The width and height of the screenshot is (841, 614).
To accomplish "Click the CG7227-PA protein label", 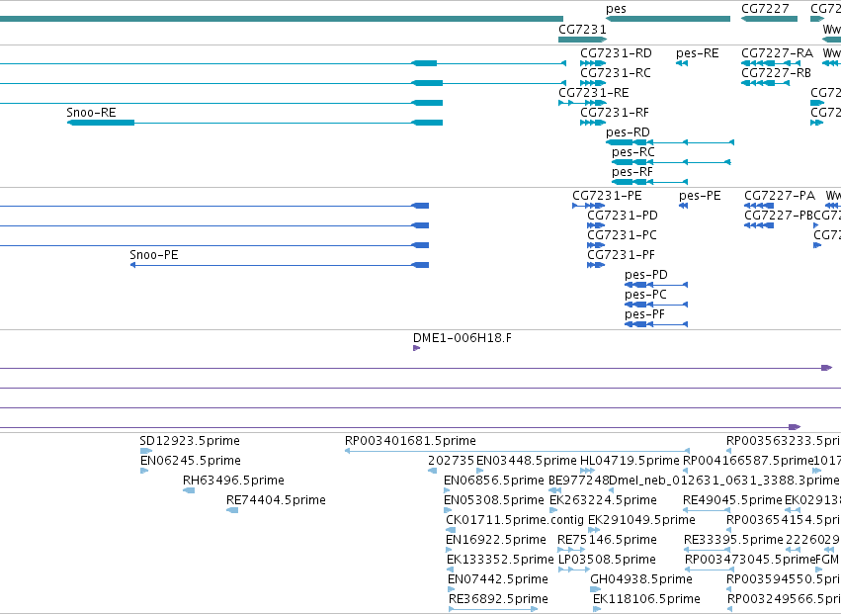I will [x=780, y=196].
